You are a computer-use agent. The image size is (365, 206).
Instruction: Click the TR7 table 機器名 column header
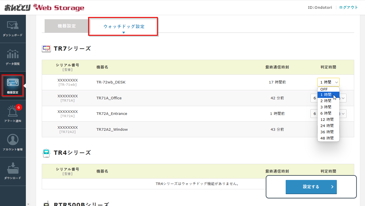click(x=102, y=67)
